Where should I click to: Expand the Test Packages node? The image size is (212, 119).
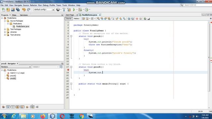tap(5, 29)
